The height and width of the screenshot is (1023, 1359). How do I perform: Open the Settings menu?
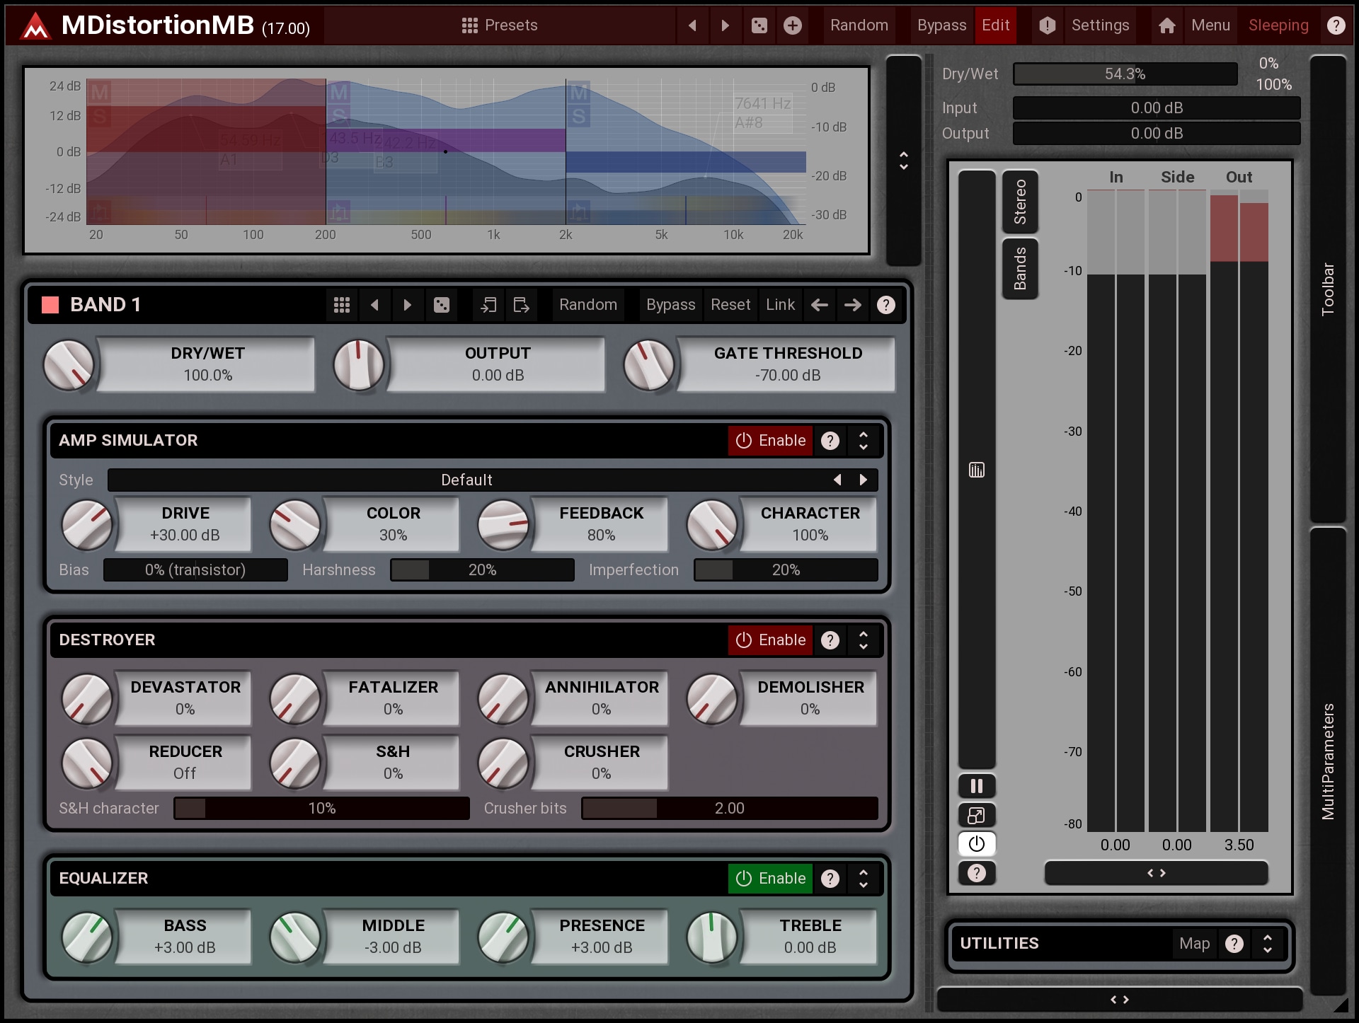(1099, 25)
